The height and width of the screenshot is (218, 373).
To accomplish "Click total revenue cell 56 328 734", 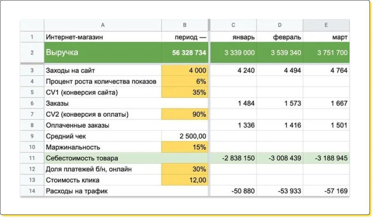I will point(185,53).
